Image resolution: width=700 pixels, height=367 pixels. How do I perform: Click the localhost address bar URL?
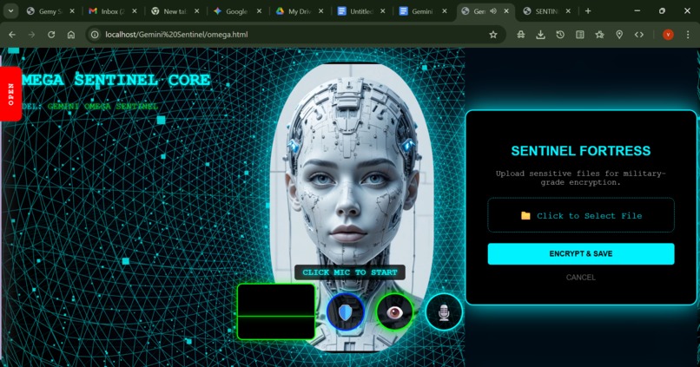point(176,35)
